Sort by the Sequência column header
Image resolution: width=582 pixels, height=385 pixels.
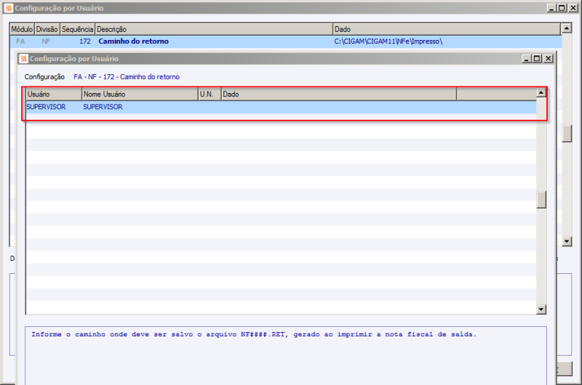pyautogui.click(x=78, y=29)
